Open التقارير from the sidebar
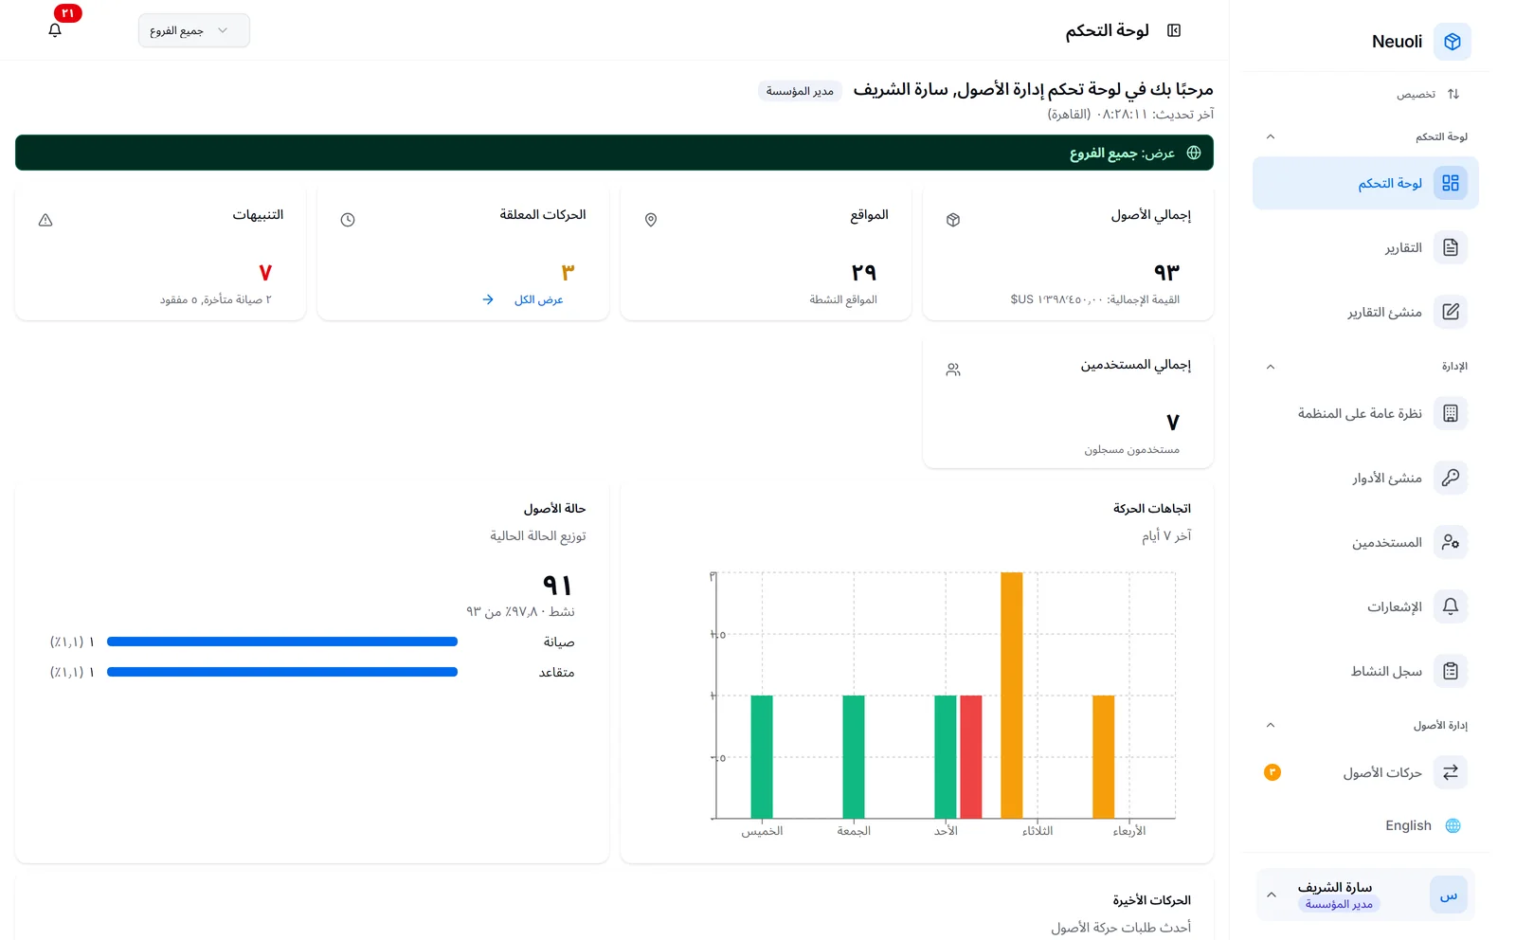The height and width of the screenshot is (940, 1516). pos(1365,247)
